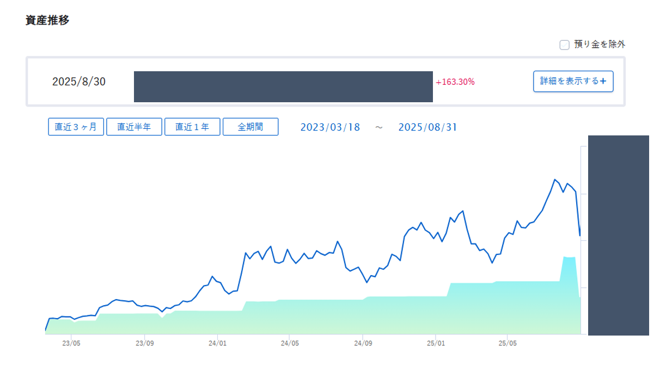Screen dimensions: 672x366
Task: Click the +163.30% gain percentage
Action: pyautogui.click(x=455, y=82)
